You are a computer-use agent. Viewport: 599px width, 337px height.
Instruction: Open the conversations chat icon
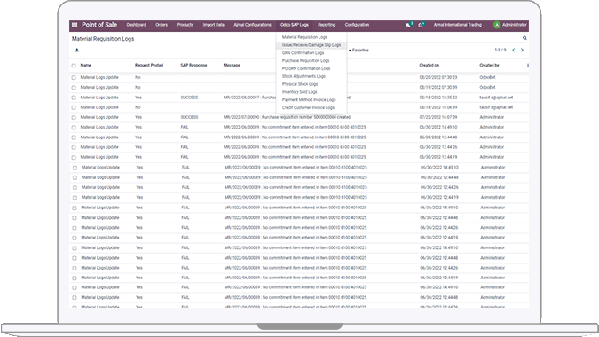[408, 25]
